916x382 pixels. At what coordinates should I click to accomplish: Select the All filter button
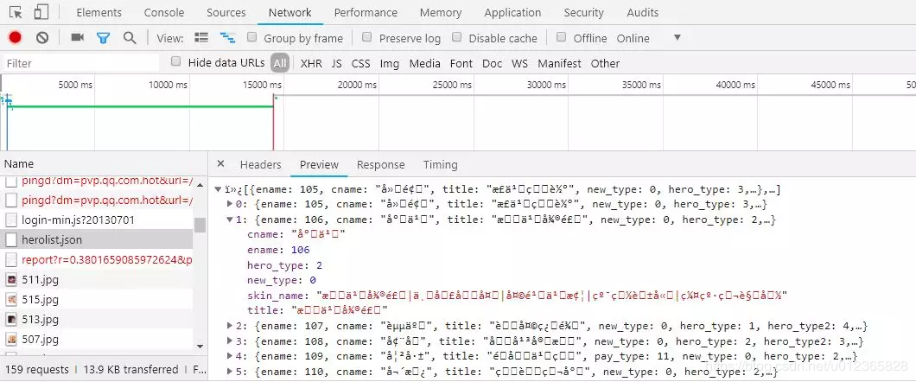tap(280, 63)
